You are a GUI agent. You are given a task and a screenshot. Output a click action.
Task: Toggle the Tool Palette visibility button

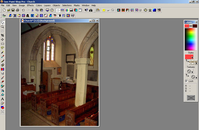click(x=58, y=10)
